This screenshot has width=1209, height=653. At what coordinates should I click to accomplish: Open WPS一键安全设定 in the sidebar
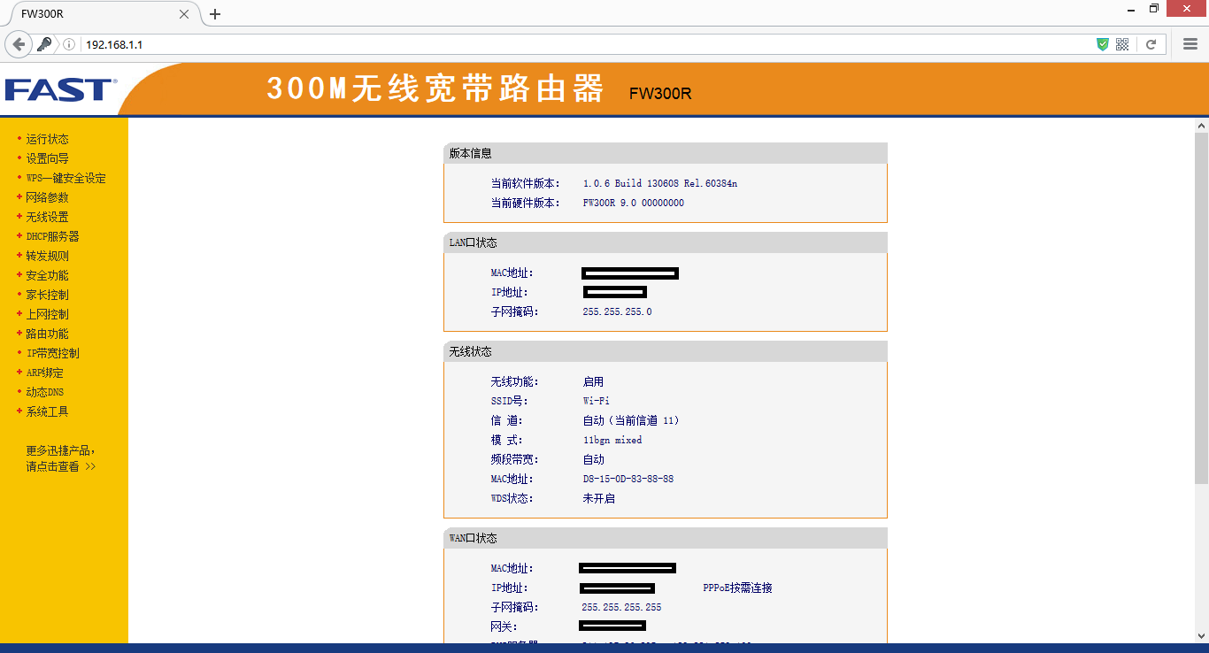65,178
